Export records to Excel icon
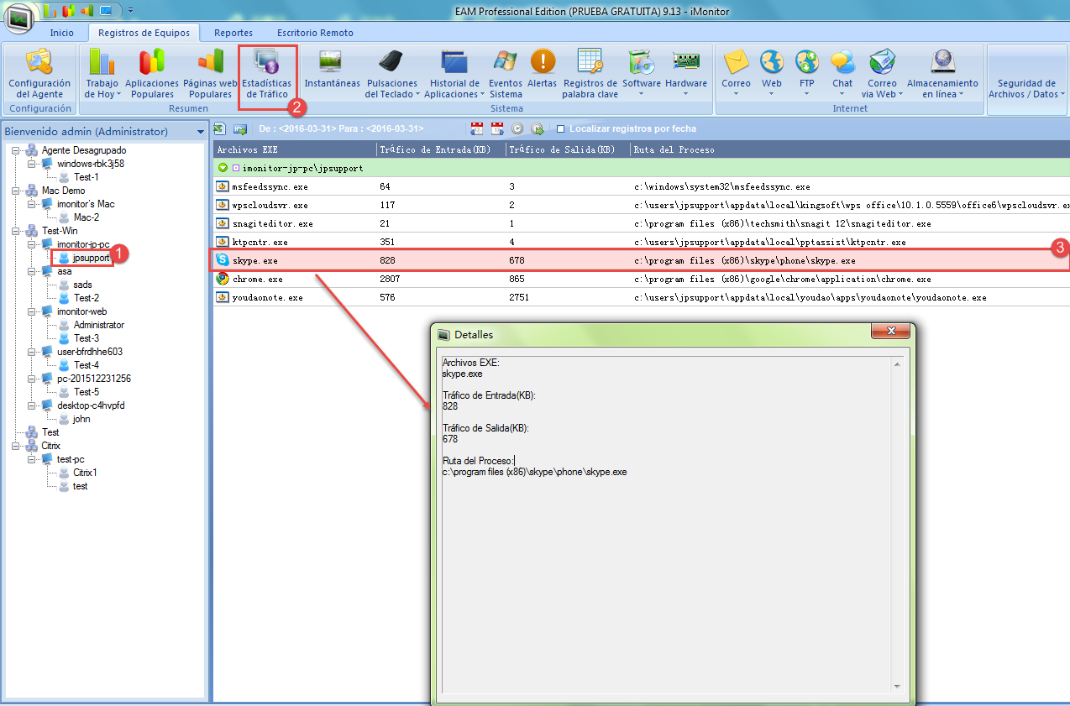The image size is (1070, 706). click(x=219, y=128)
